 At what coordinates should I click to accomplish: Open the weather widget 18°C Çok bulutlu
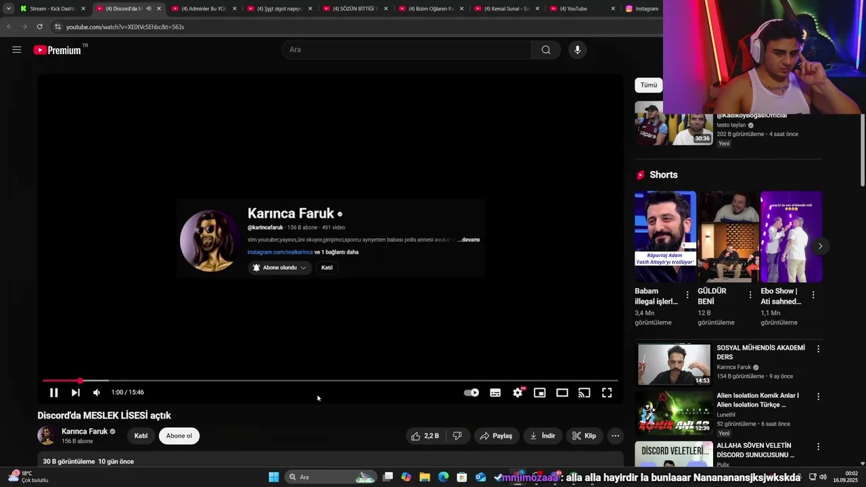pos(28,477)
